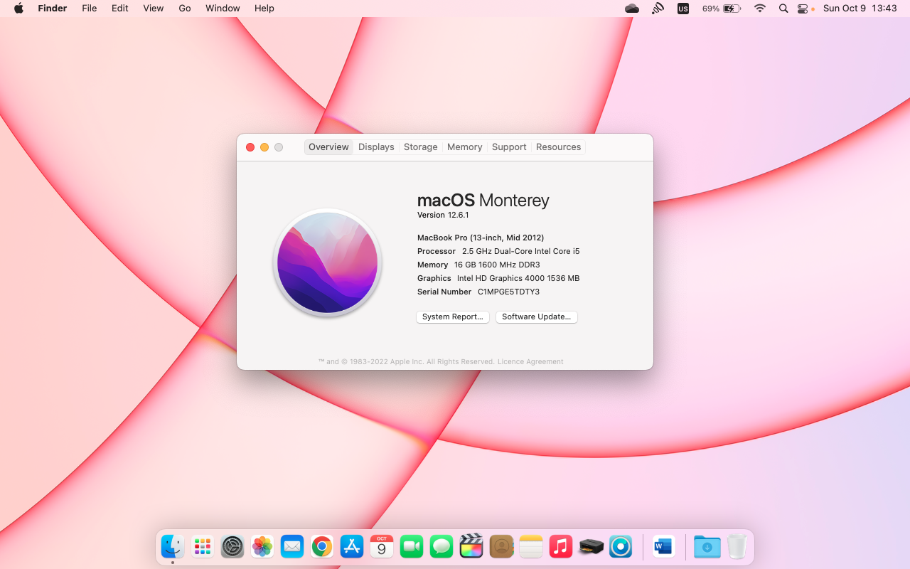Screen dimensions: 910x569
Task: Launch Music app from Dock
Action: 561,546
